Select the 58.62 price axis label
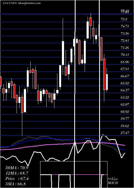The height and width of the screenshot is (188, 134). tap(125, 126)
